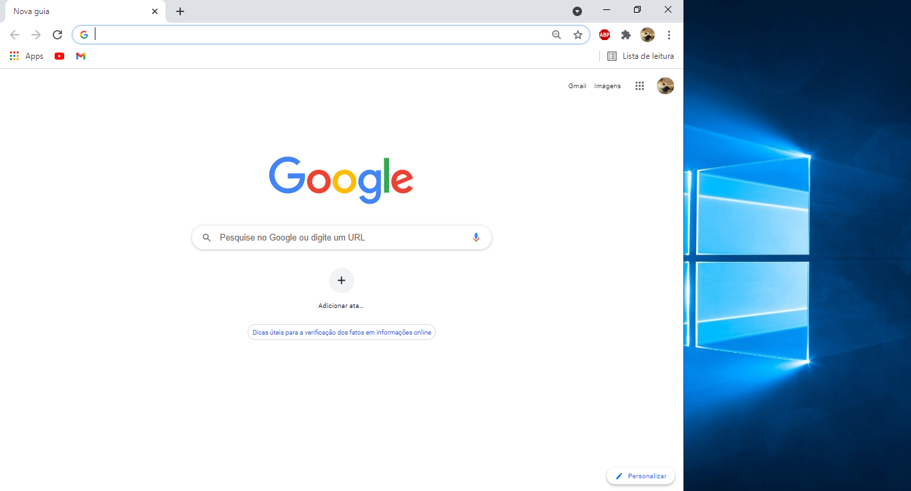Screen dimensions: 911x491
Task: Open Lista de leitura
Action: pos(641,56)
